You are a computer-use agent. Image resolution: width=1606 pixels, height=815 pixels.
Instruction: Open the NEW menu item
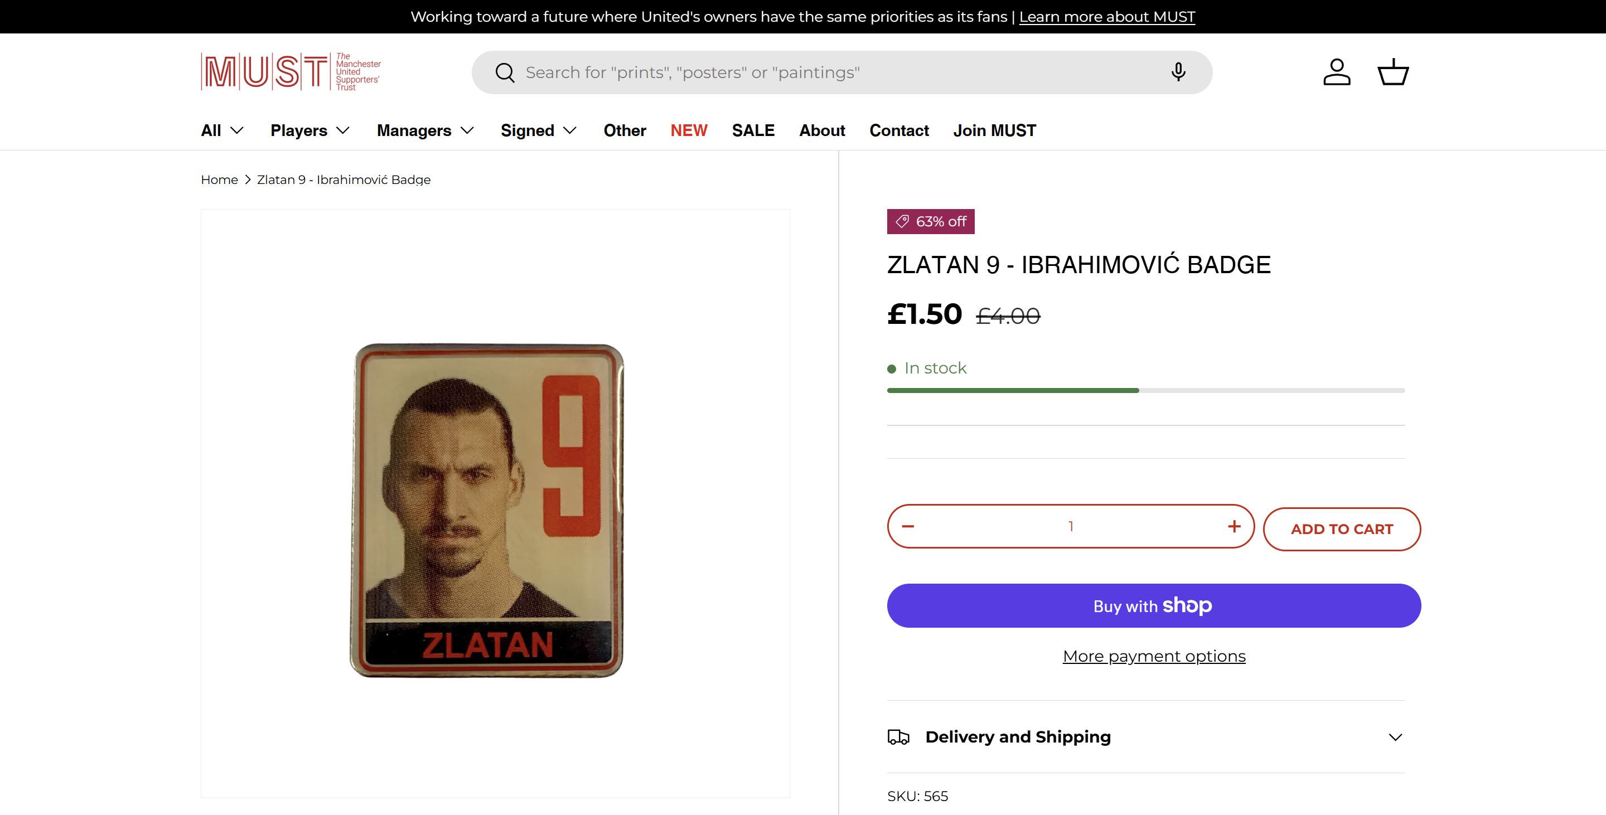(689, 130)
